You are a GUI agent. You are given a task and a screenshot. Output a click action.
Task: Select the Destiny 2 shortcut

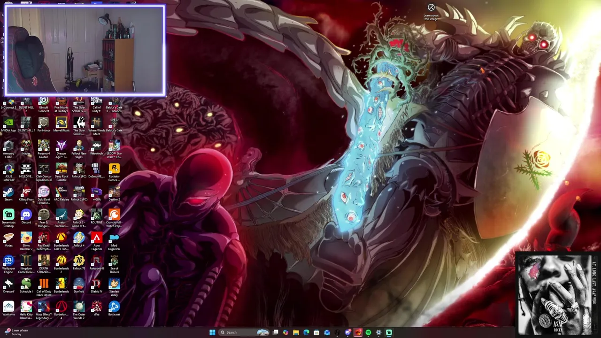(x=114, y=194)
